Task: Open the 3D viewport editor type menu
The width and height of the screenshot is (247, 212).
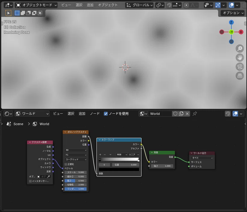Action: point(8,5)
